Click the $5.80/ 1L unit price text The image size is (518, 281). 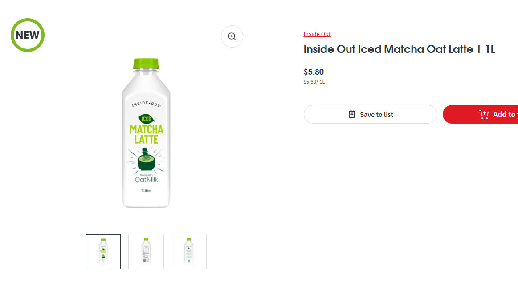pyautogui.click(x=314, y=82)
